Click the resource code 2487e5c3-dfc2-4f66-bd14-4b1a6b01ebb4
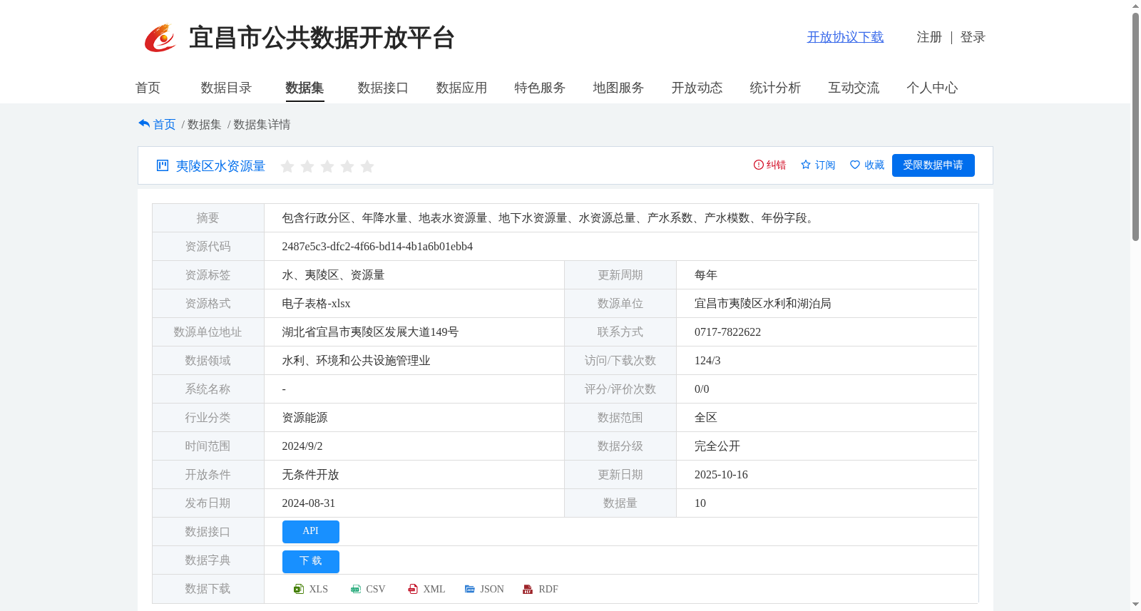The height and width of the screenshot is (611, 1141). coord(377,247)
